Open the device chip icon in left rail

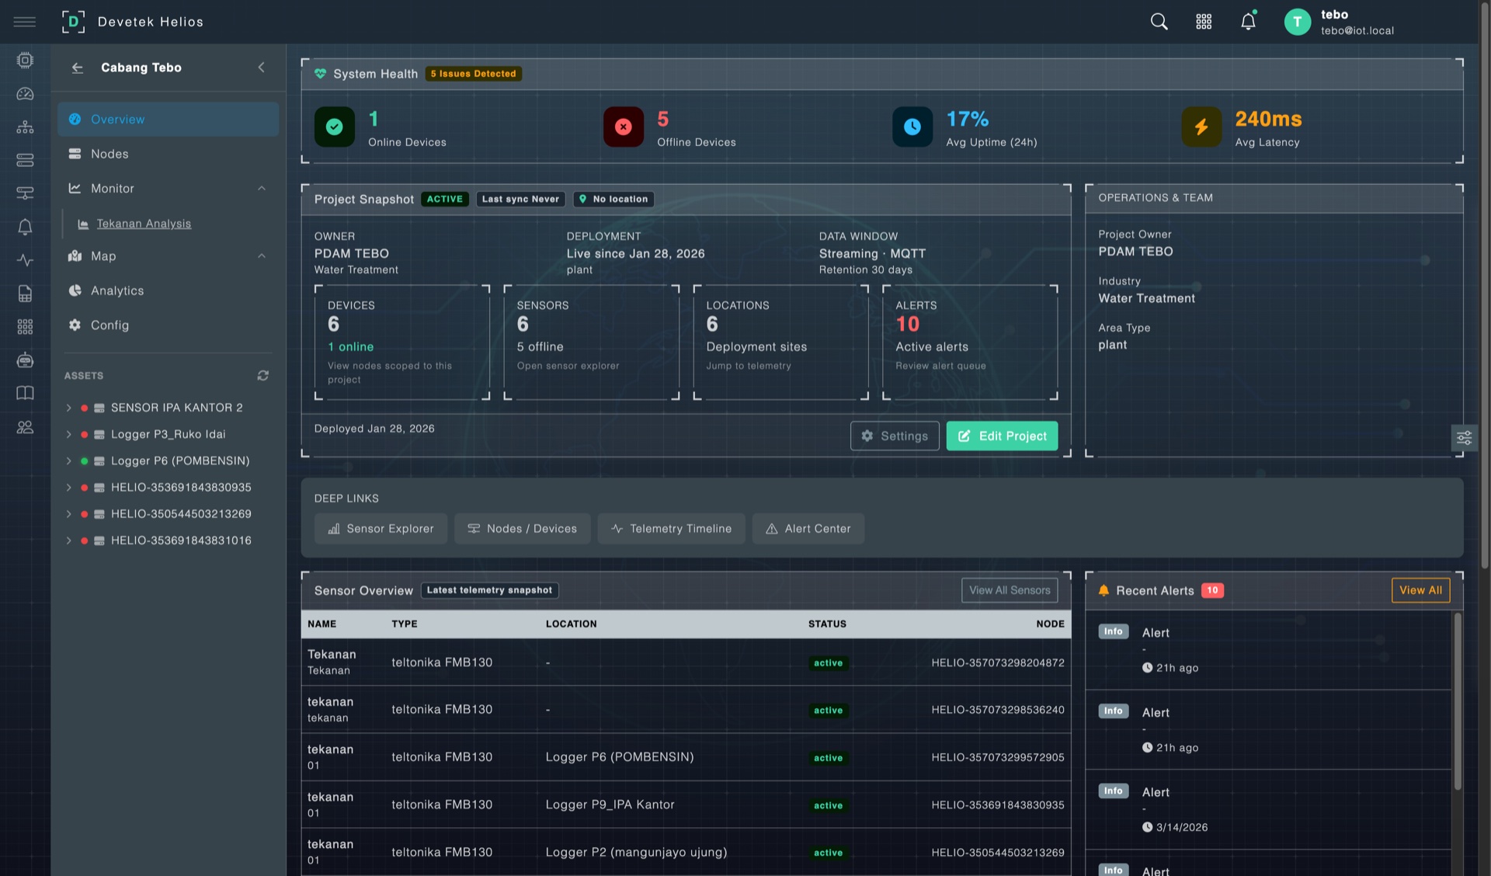(25, 60)
